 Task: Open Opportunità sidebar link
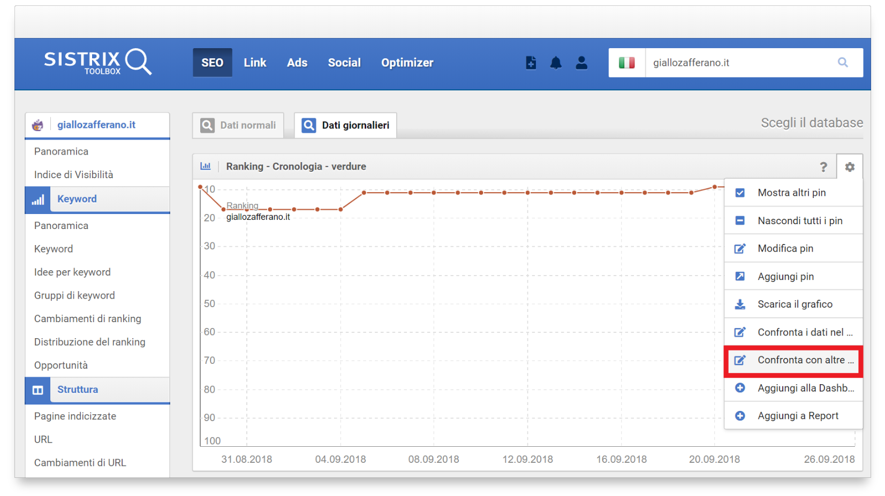pyautogui.click(x=61, y=365)
